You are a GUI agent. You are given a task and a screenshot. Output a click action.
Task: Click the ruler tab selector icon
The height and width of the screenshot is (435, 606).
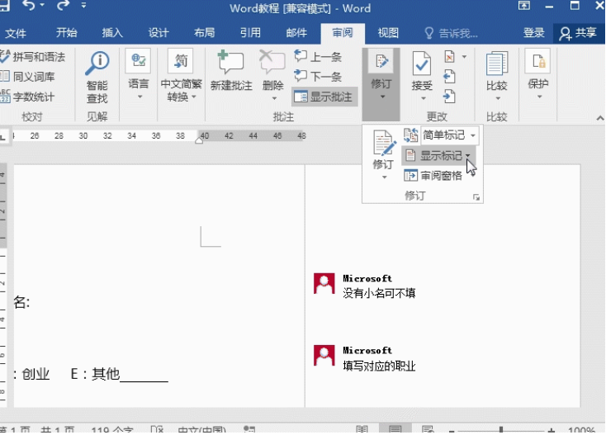point(3,136)
